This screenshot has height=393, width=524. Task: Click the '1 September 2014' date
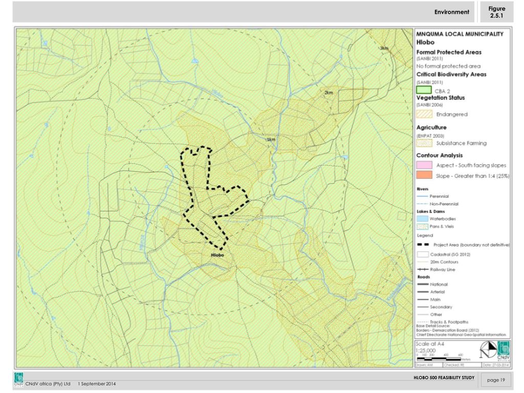pyautogui.click(x=97, y=384)
